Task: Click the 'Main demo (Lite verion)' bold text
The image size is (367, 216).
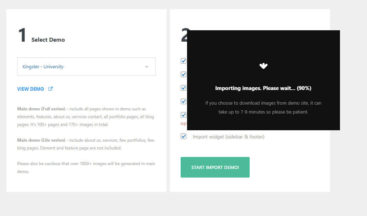Action: pos(41,140)
